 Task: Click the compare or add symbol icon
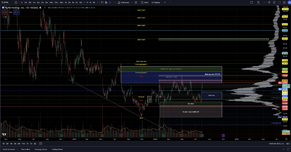(16, 3)
